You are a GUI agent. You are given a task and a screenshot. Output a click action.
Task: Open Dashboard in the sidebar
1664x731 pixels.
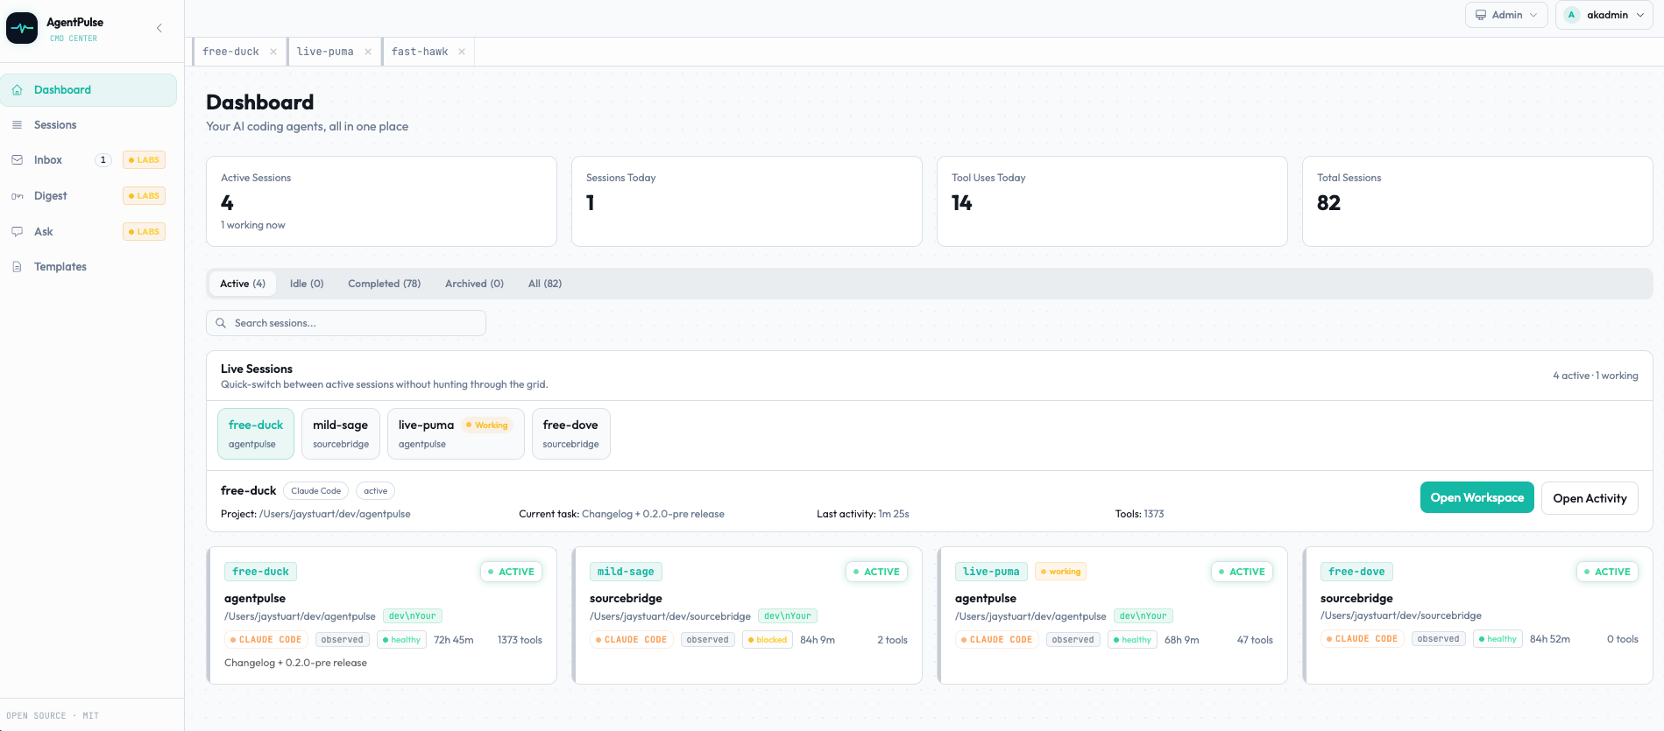[89, 90]
